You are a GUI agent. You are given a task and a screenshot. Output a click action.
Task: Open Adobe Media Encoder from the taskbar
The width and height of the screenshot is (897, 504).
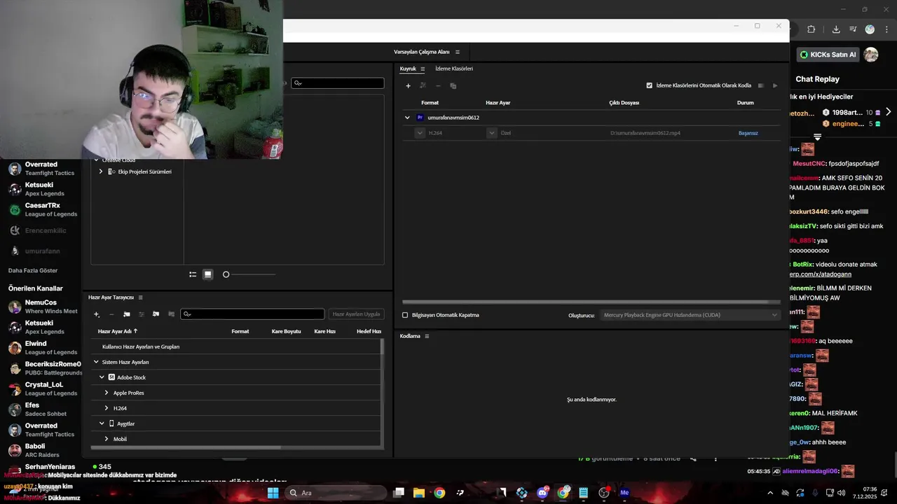[624, 493]
